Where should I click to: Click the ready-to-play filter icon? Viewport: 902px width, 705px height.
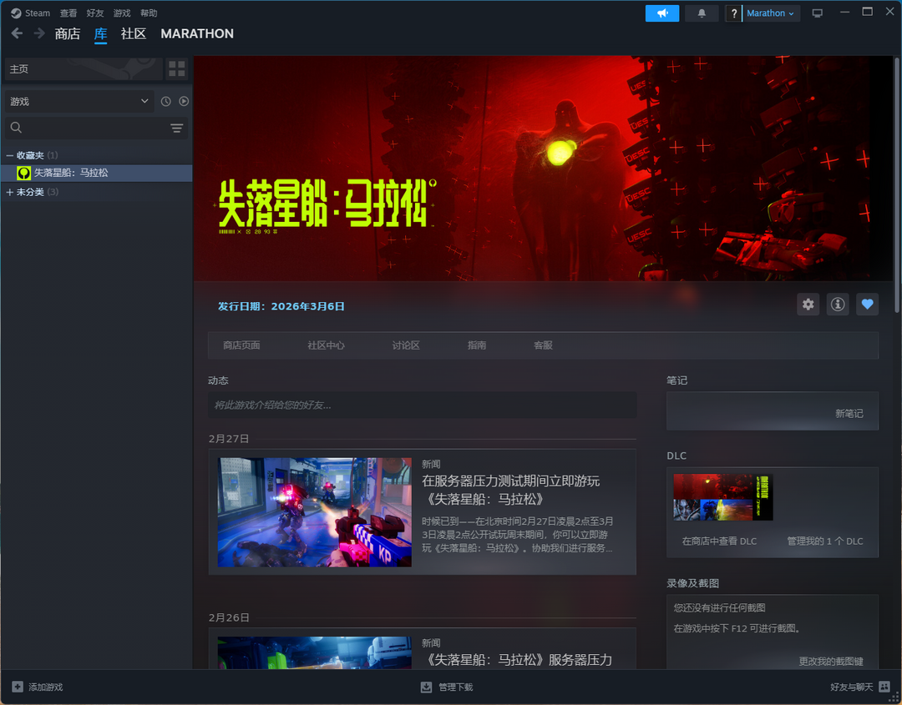click(x=184, y=102)
